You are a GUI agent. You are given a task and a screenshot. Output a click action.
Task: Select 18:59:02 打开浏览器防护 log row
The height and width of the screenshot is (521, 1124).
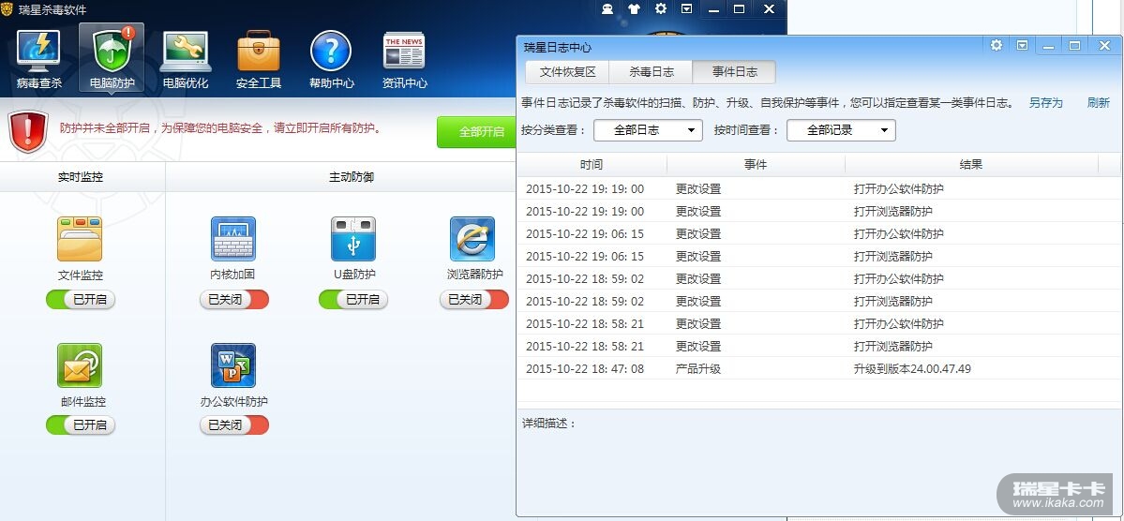click(x=818, y=301)
